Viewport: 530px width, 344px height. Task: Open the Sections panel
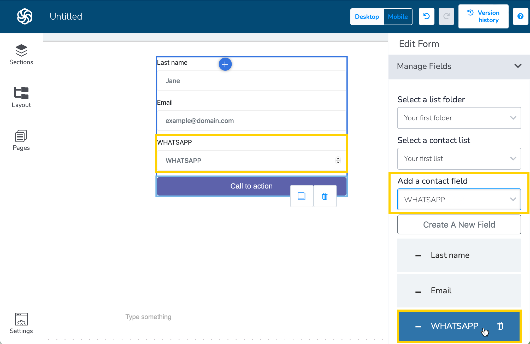click(21, 54)
